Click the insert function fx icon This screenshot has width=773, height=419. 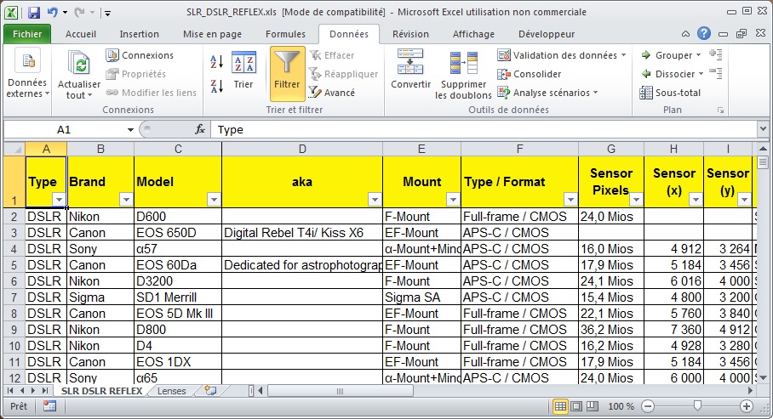(x=200, y=129)
